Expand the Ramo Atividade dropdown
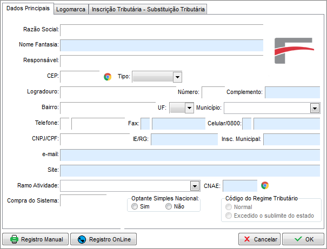 [195, 186]
